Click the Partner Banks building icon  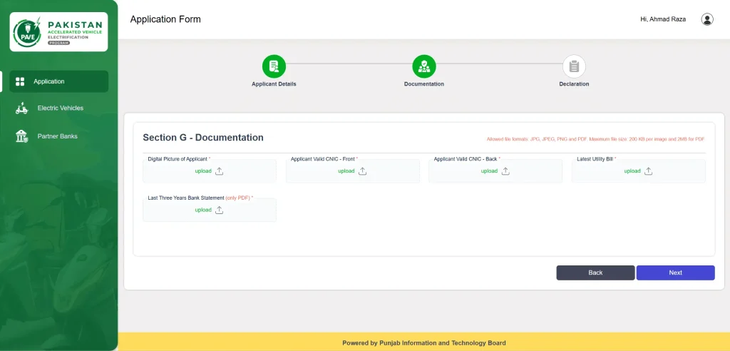22,136
